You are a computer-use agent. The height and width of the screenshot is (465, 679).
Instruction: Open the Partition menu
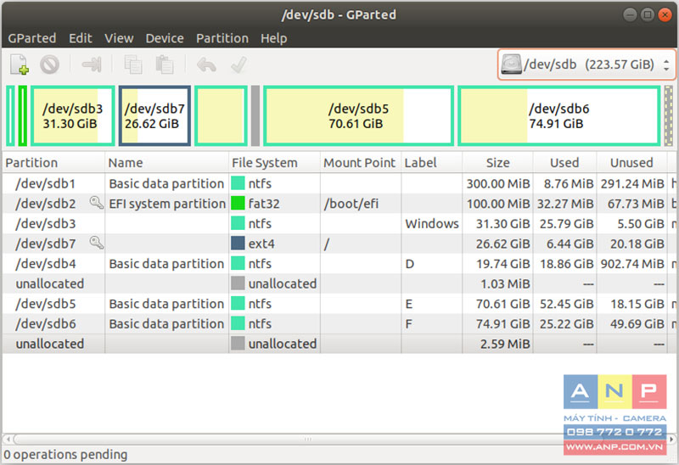222,38
